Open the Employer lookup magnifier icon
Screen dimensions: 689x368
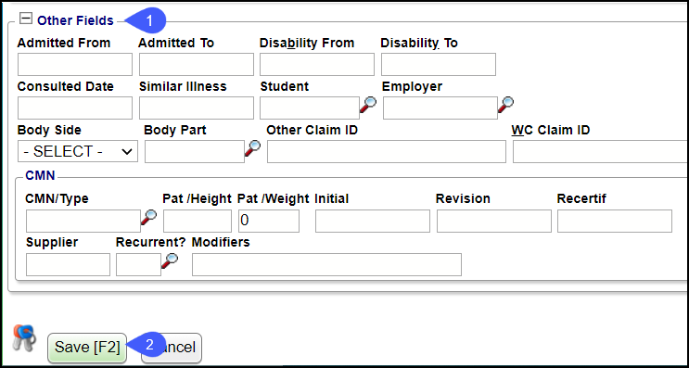(x=505, y=105)
